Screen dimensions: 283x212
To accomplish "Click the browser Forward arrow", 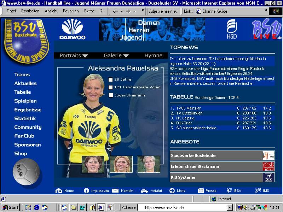I will point(128,11).
